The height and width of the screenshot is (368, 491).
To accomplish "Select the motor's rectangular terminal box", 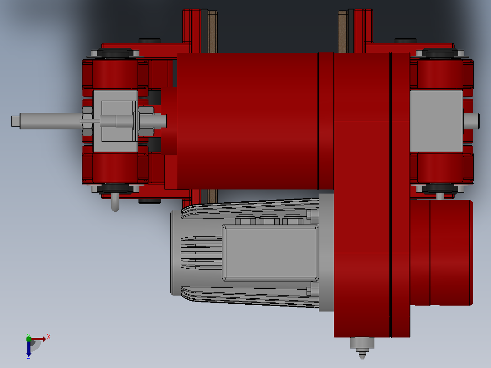I will (x=270, y=253).
